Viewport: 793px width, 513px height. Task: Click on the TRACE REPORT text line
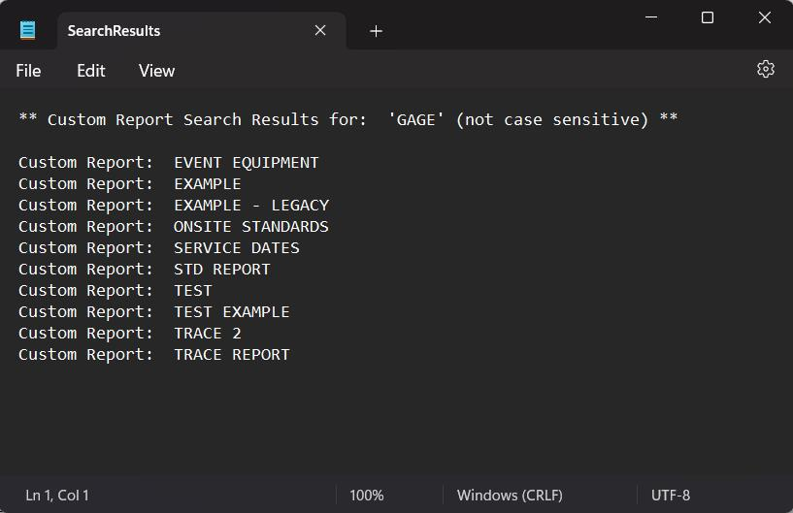pyautogui.click(x=231, y=355)
